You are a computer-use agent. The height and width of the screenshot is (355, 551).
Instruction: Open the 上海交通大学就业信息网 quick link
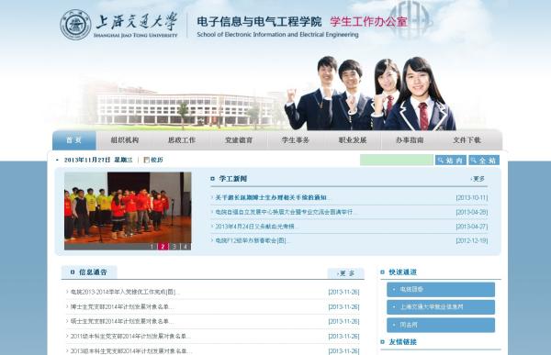pos(441,307)
